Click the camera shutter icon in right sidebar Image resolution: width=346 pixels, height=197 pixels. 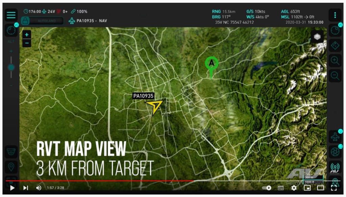[x=335, y=152]
